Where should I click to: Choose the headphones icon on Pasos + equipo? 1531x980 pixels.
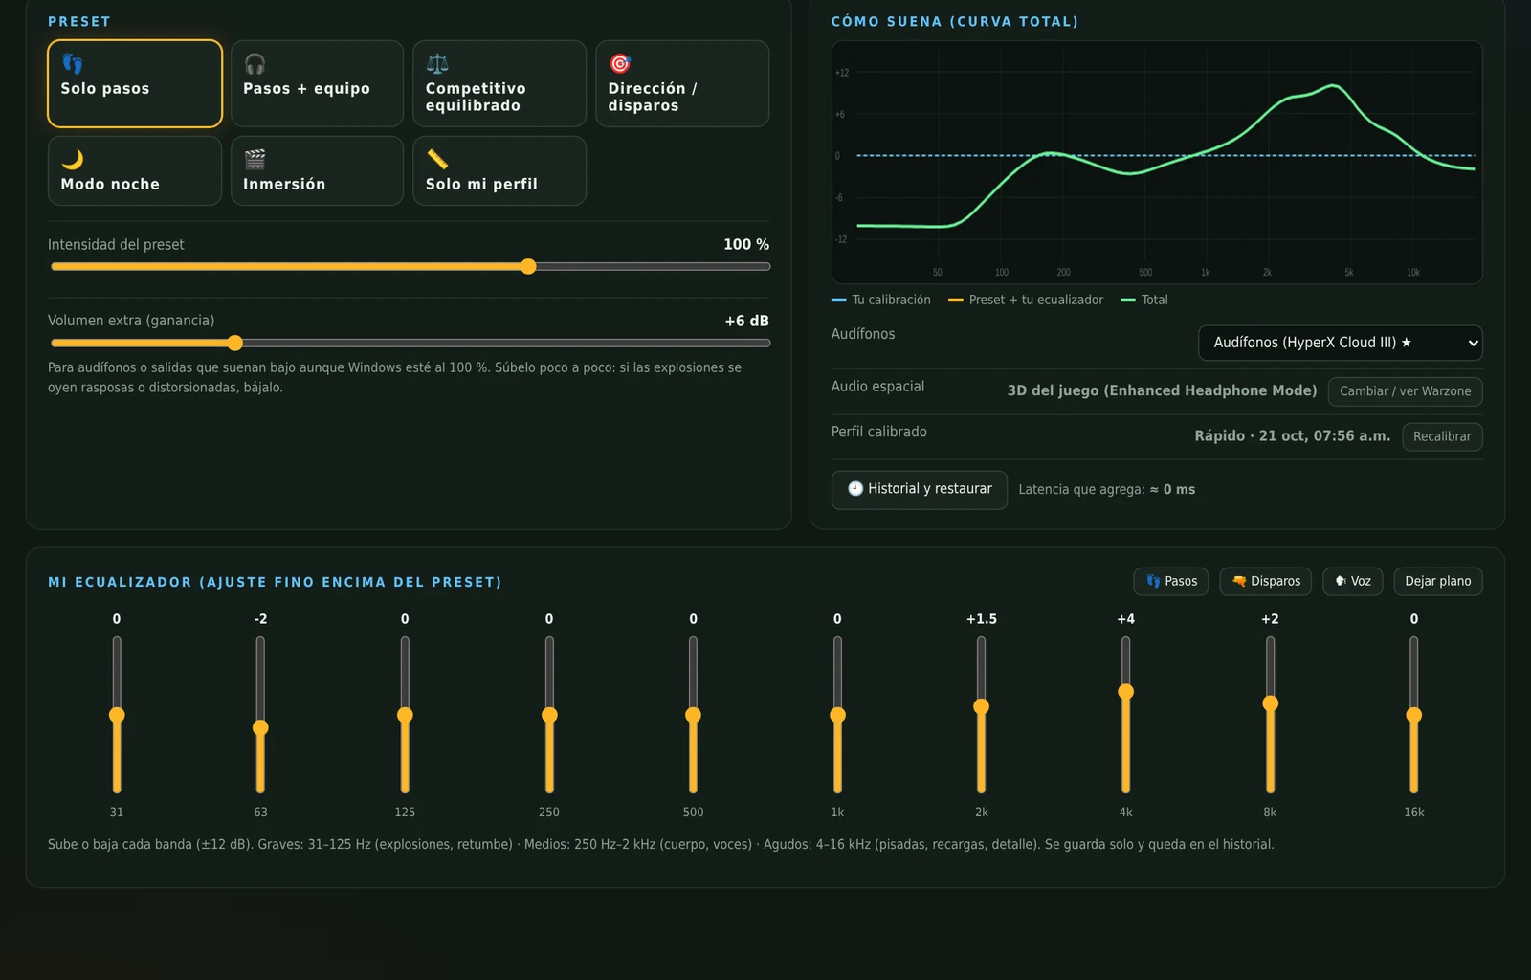[255, 64]
